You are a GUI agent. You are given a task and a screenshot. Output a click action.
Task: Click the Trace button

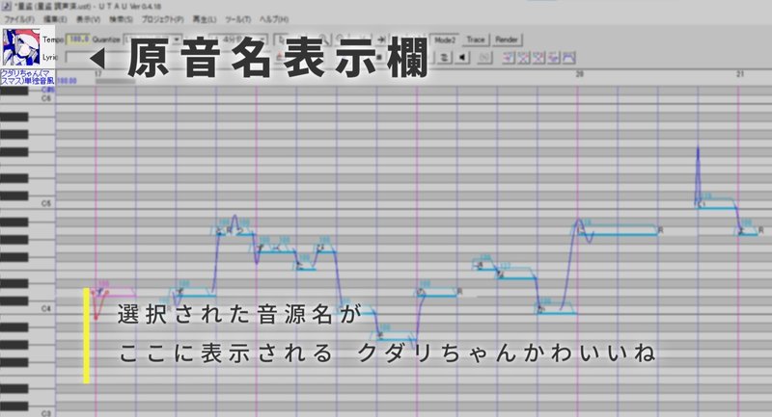click(x=476, y=39)
